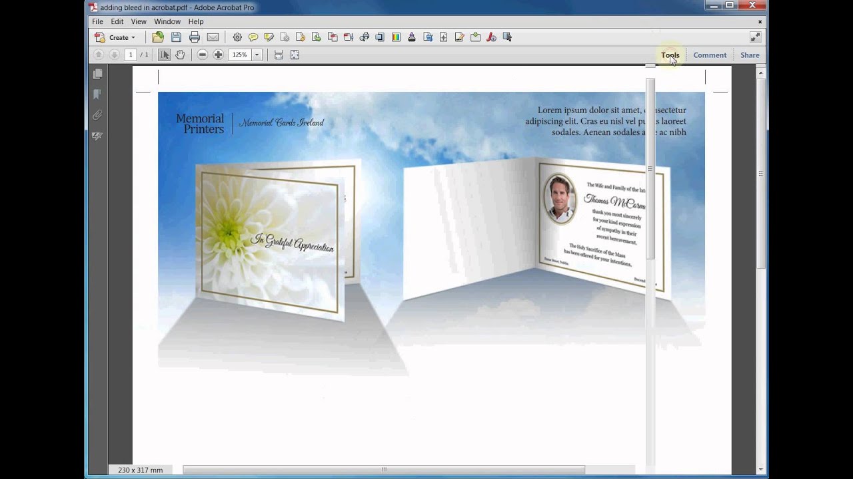The image size is (853, 479).
Task: Click the red Acrobat preflight icon
Action: point(491,37)
